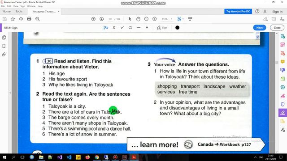This screenshot has width=287, height=161.
Task: Print the document using the printer icon
Action: pyautogui.click(x=29, y=19)
